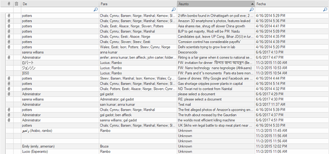Click attachment icon of 'Game of drones' row
This screenshot has height=154, width=329.
click(9, 78)
